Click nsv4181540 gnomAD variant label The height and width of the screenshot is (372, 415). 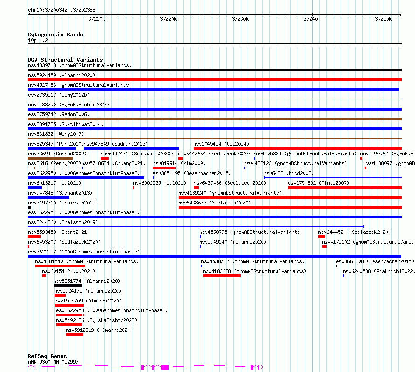87,261
